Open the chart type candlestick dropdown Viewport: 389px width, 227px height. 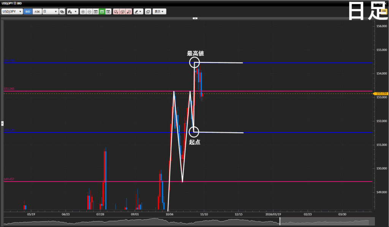pyautogui.click(x=72, y=12)
